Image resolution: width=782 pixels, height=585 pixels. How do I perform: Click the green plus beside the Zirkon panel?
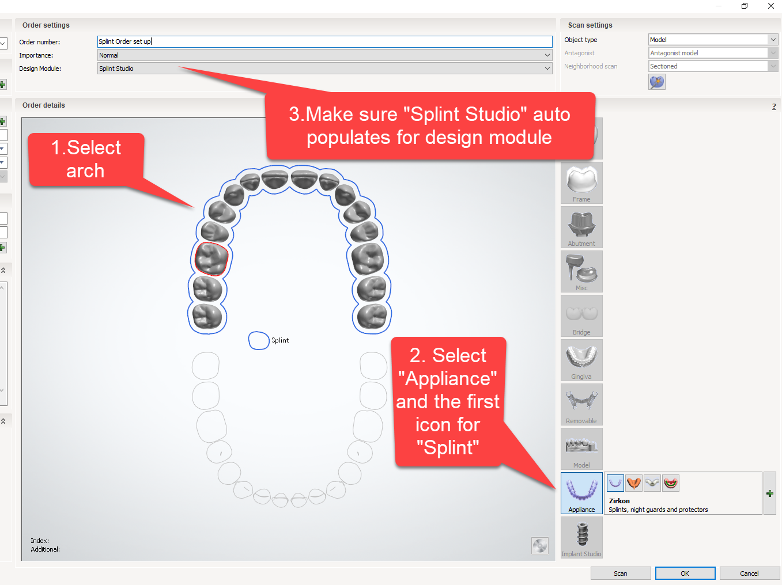pyautogui.click(x=769, y=493)
